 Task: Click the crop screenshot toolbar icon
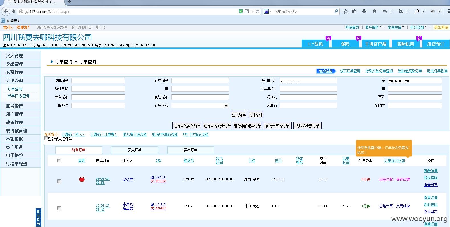click(x=401, y=11)
